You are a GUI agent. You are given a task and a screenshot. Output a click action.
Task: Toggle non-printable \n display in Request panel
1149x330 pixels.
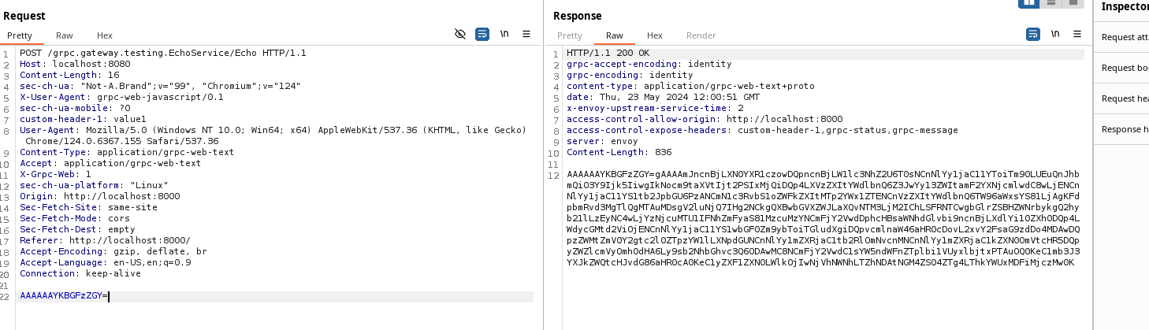[504, 34]
